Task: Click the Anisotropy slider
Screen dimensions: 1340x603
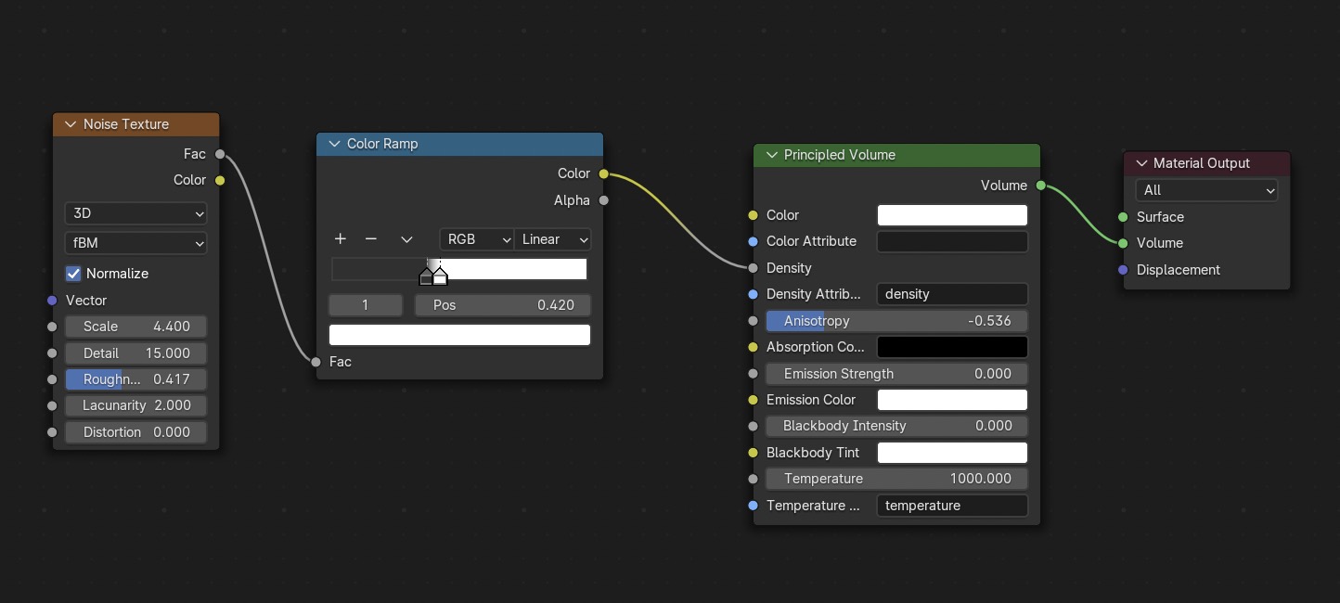Action: point(896,321)
